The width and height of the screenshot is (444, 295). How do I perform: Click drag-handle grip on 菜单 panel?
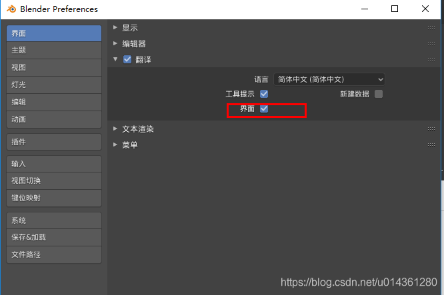click(431, 145)
